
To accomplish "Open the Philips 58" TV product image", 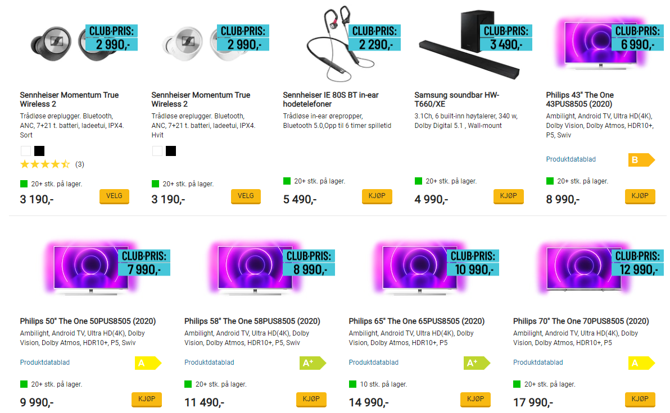I will [255, 269].
